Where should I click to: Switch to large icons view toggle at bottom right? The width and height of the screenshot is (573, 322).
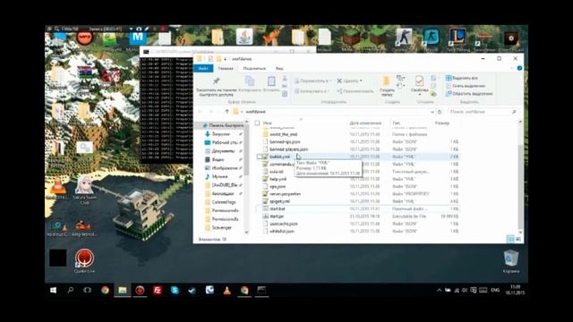pyautogui.click(x=517, y=239)
